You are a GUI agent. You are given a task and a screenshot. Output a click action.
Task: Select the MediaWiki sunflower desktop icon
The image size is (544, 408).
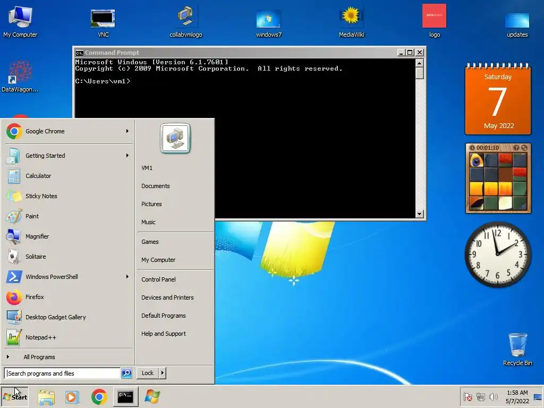[351, 21]
